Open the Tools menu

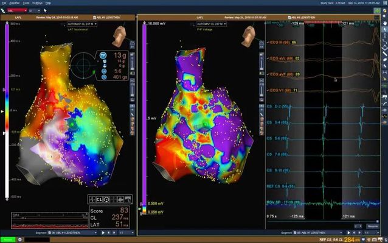(26, 3)
